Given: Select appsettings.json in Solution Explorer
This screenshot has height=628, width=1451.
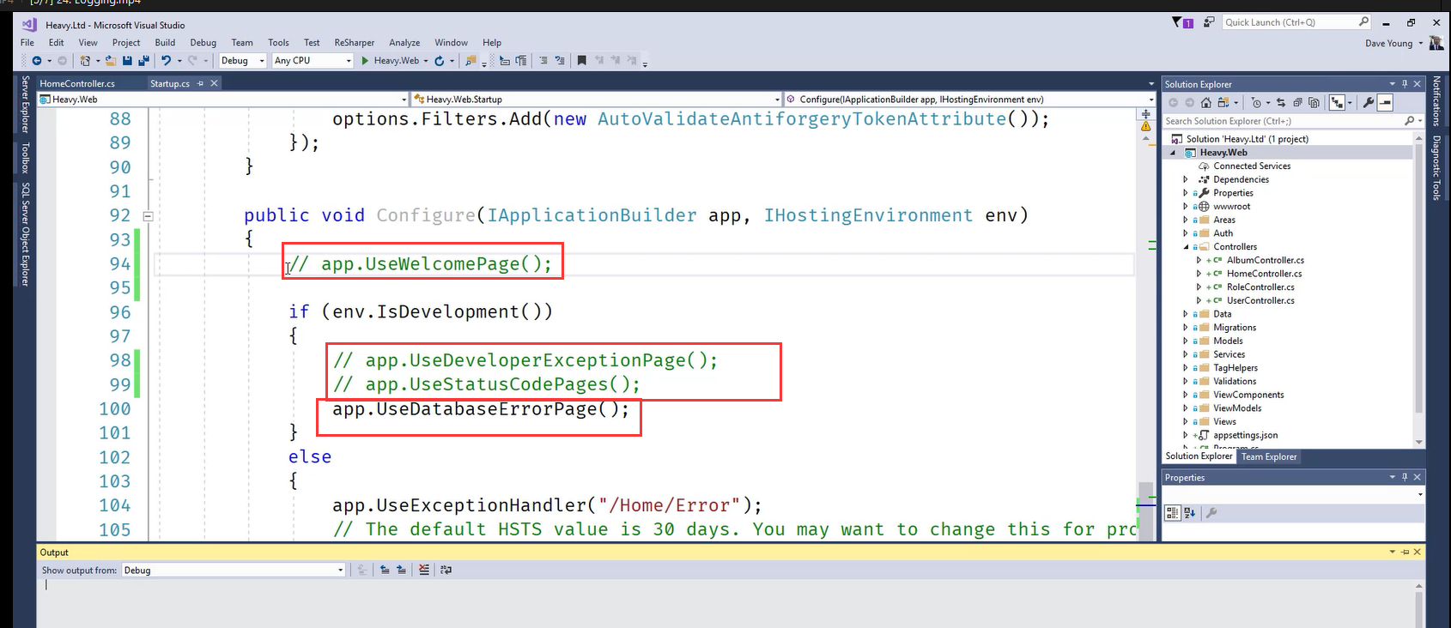Looking at the screenshot, I should pos(1245,435).
